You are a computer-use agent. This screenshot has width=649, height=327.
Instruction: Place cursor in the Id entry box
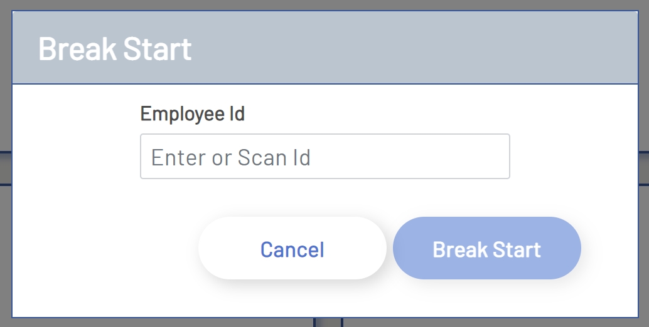click(x=324, y=157)
